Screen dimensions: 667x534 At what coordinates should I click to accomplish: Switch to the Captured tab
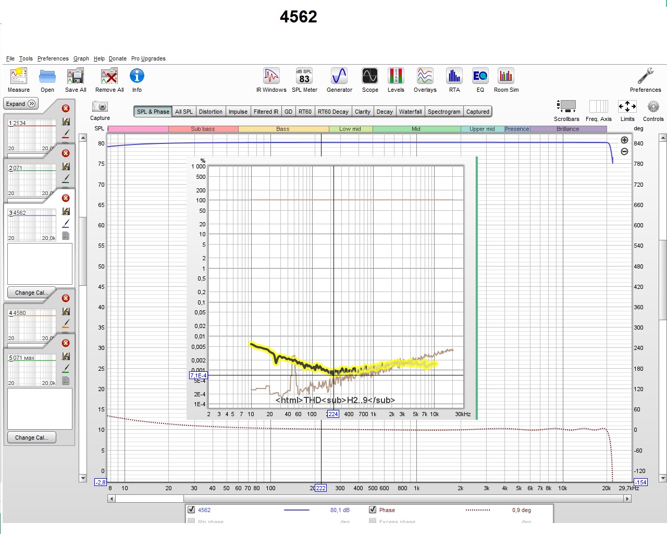click(x=478, y=112)
